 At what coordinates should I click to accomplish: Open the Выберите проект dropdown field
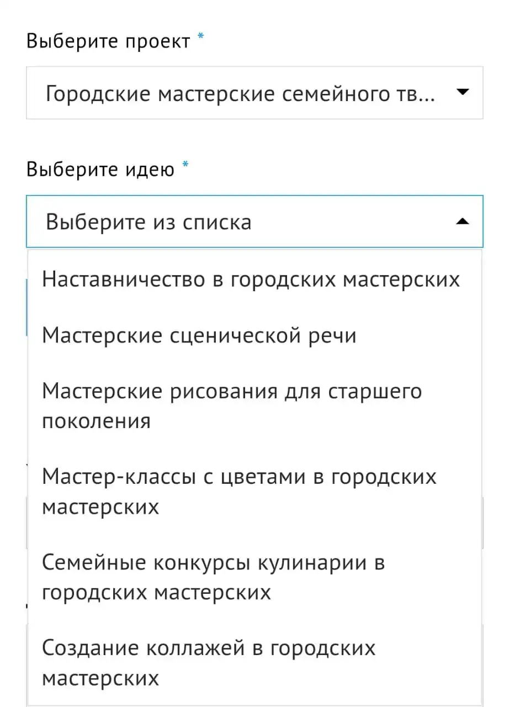click(x=254, y=93)
